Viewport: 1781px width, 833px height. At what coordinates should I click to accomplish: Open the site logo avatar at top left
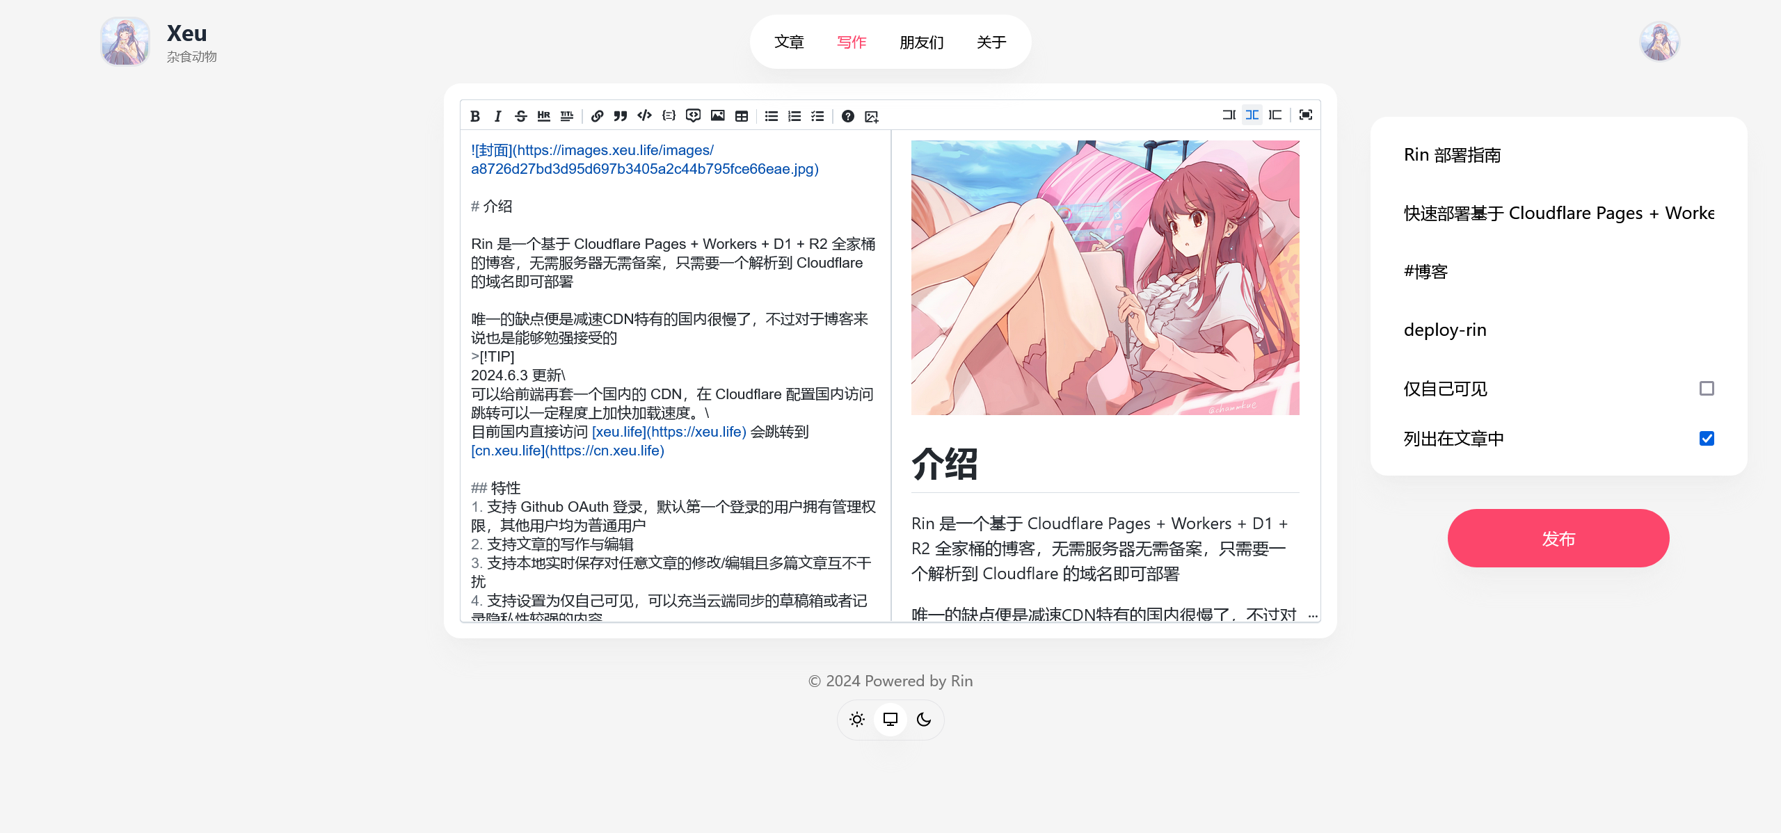(x=125, y=42)
